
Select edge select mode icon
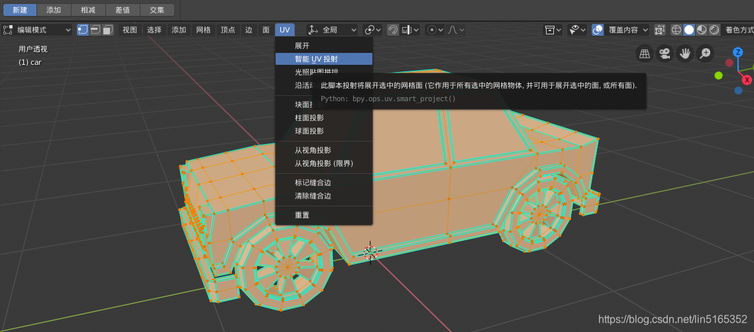95,30
